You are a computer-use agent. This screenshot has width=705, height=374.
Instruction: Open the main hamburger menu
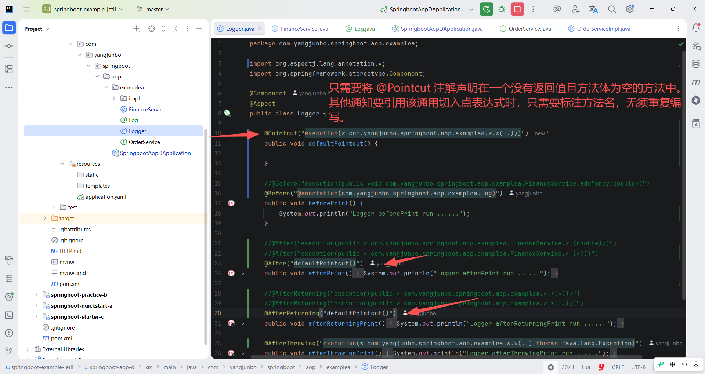tap(27, 9)
